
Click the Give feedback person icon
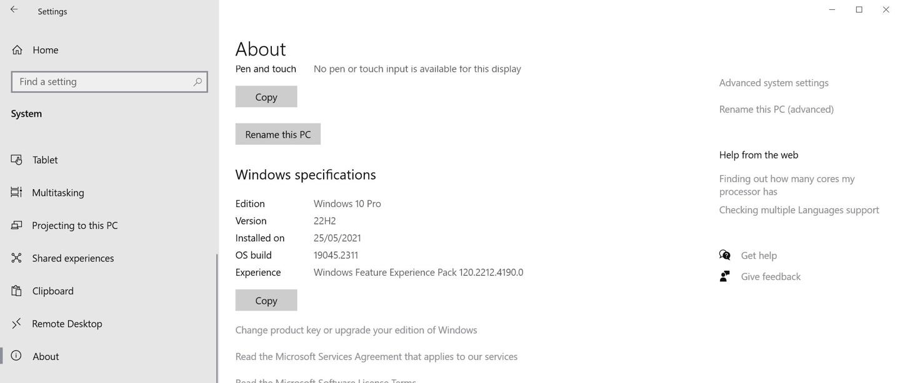(725, 276)
